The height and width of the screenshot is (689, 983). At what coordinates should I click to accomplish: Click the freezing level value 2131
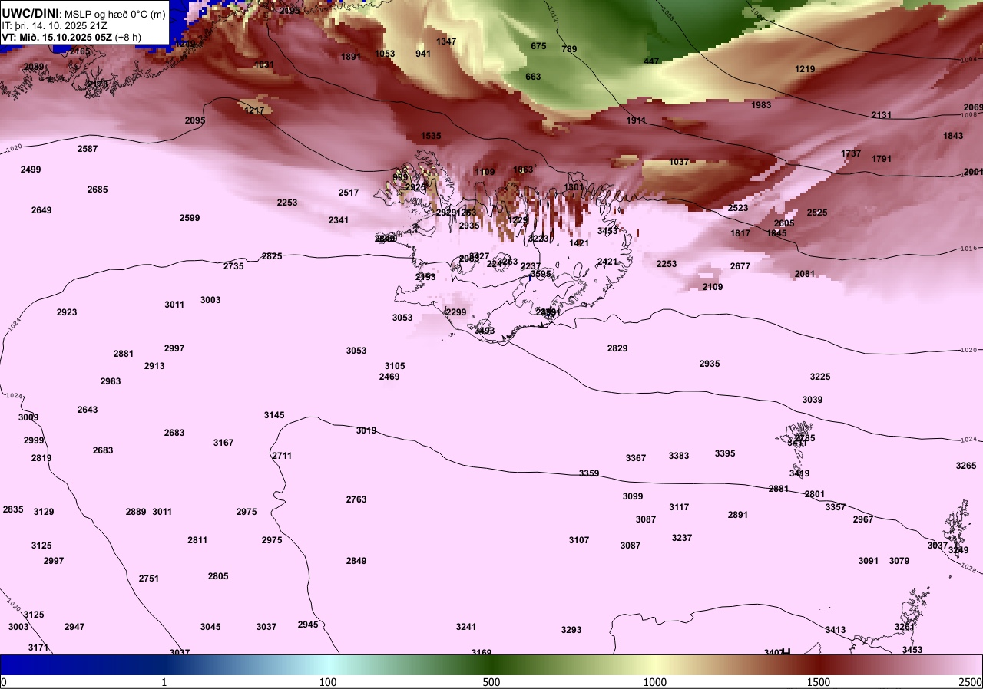coord(882,115)
